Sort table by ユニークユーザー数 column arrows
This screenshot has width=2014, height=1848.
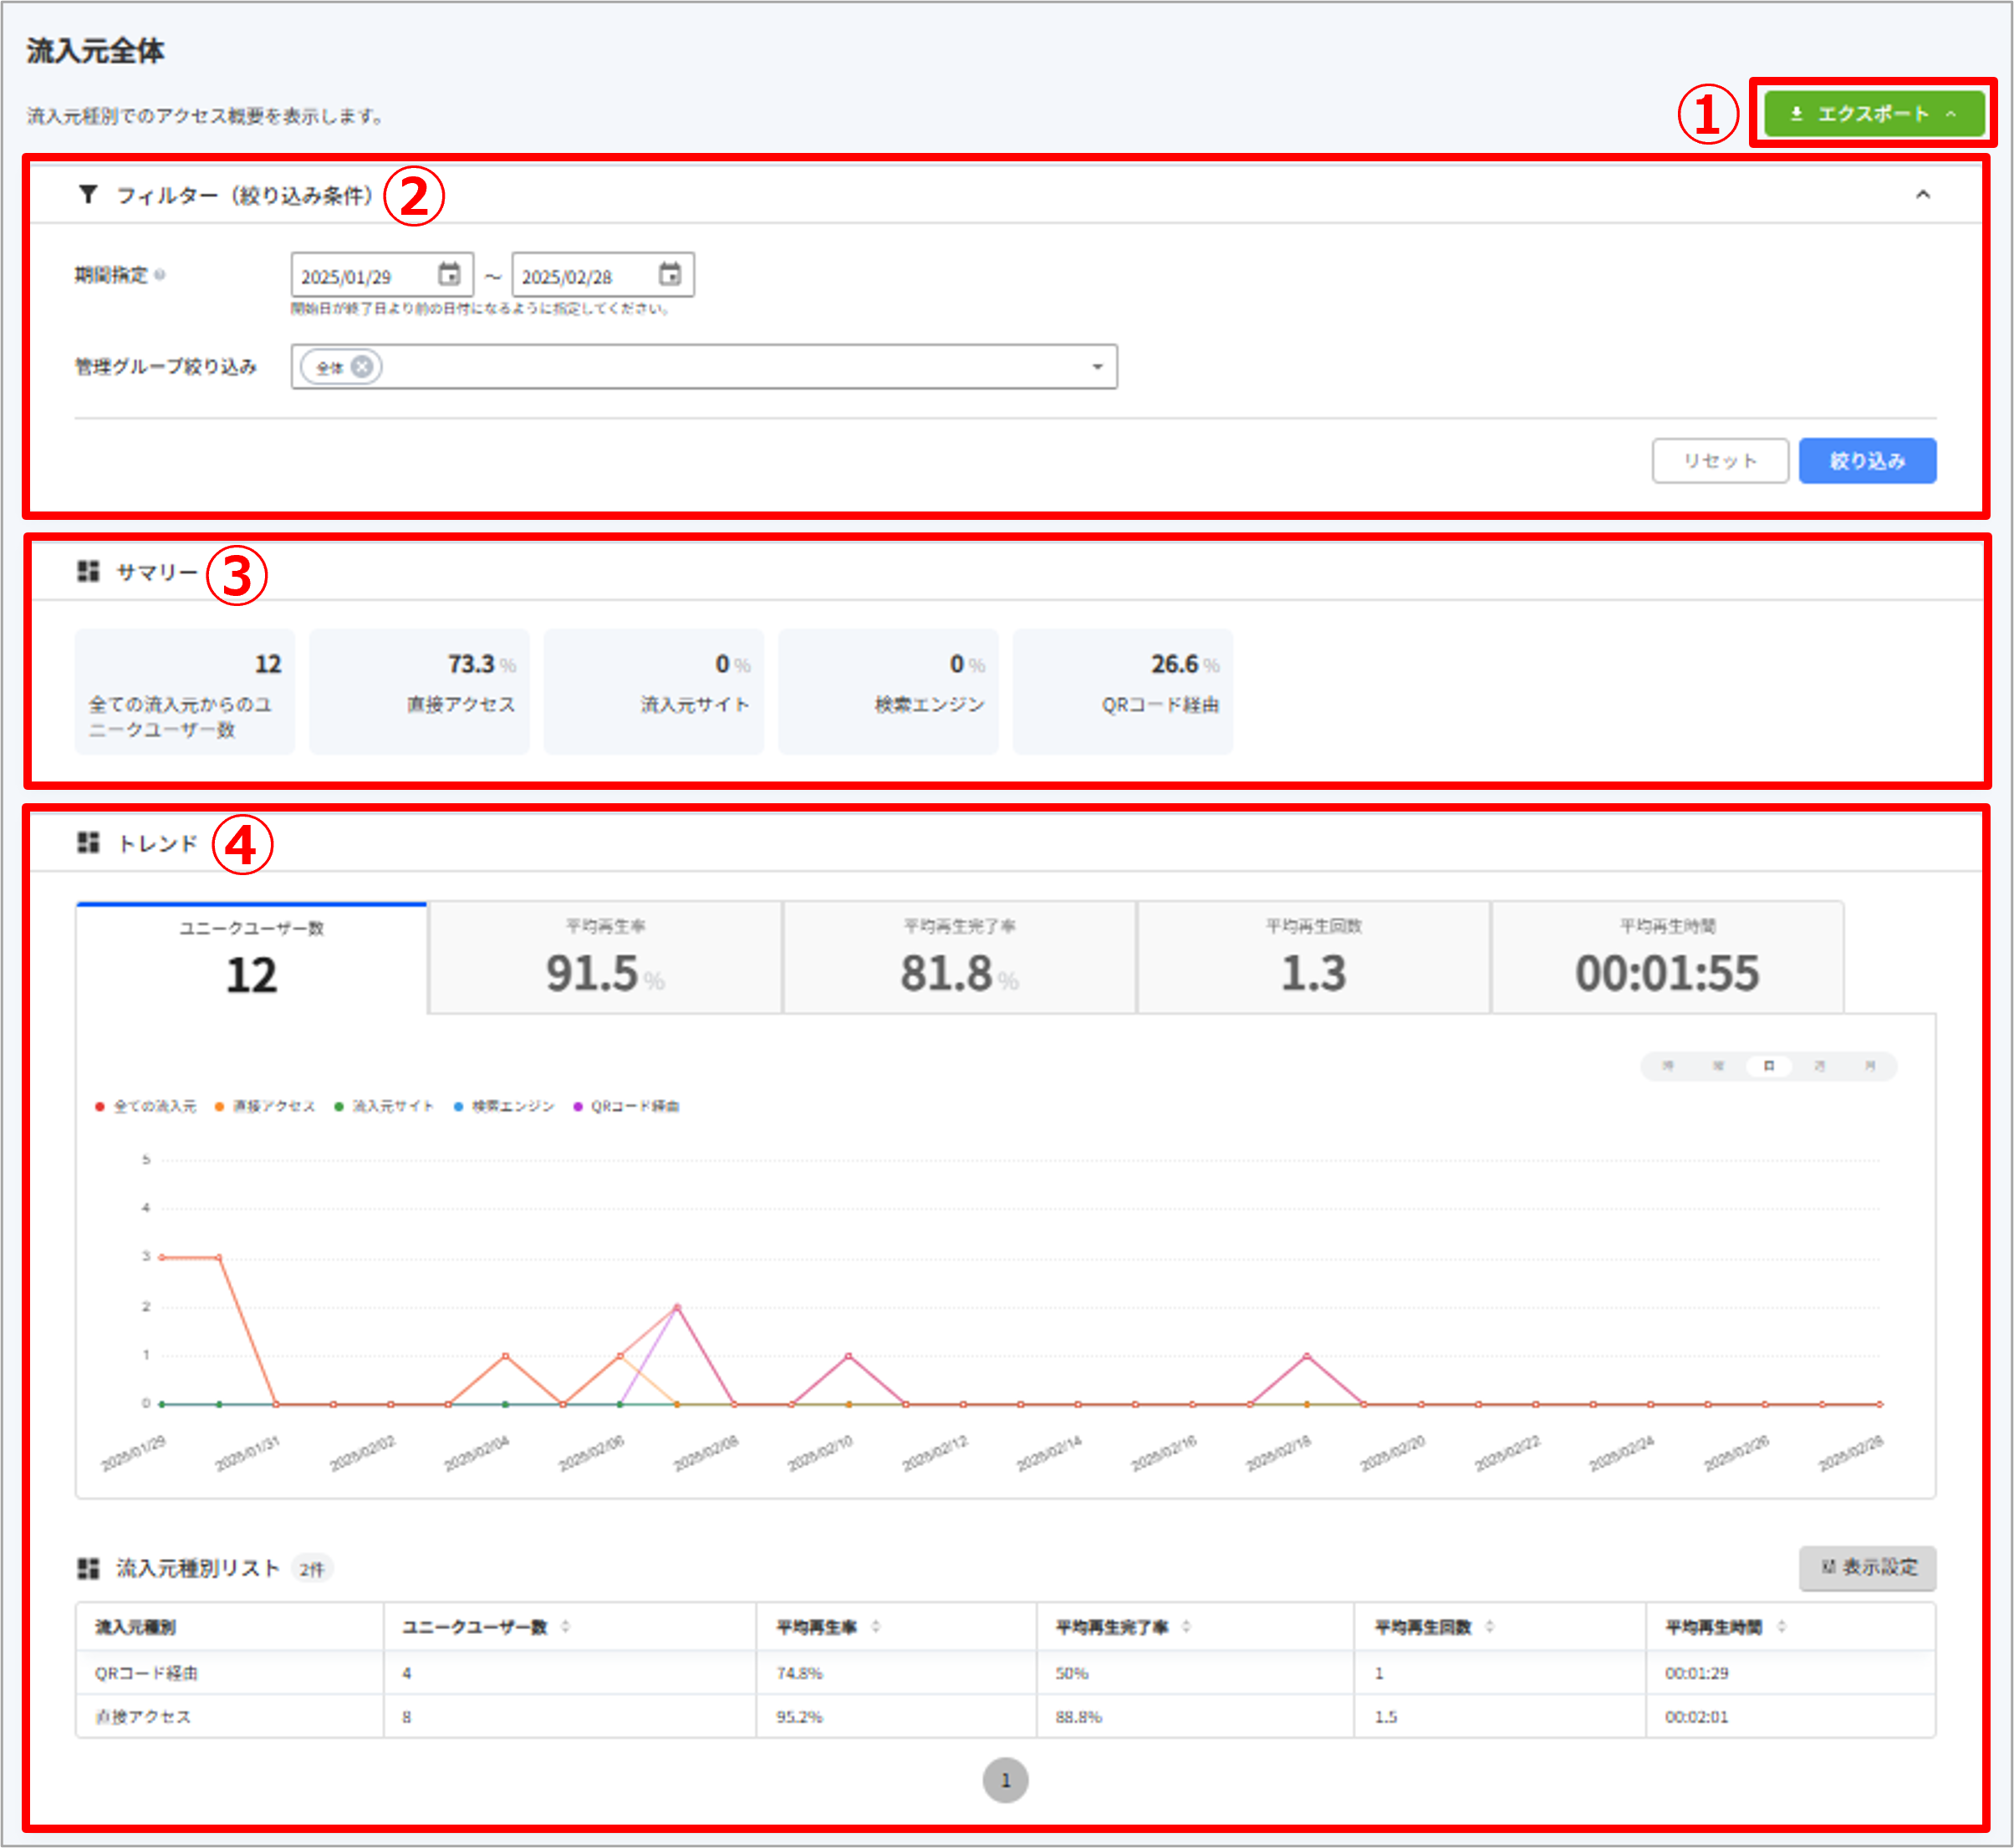point(565,1626)
